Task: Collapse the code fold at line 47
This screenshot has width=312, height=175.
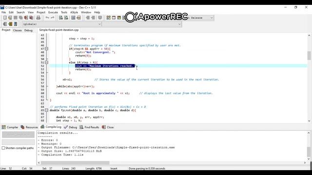Action: click(46, 49)
